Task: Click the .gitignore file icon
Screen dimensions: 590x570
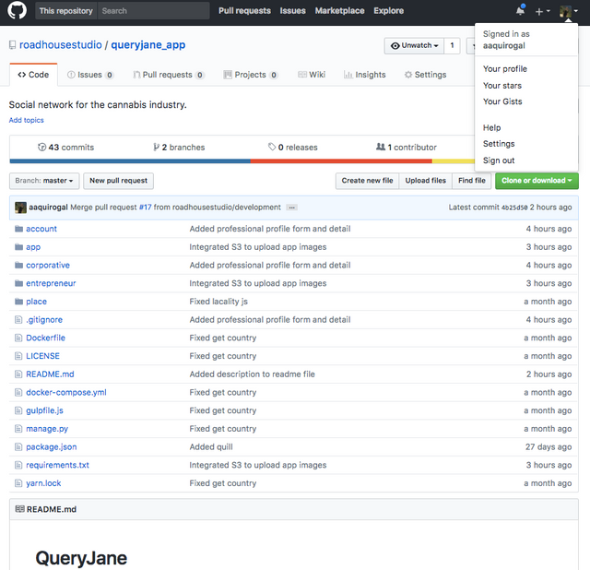Action: (x=18, y=320)
